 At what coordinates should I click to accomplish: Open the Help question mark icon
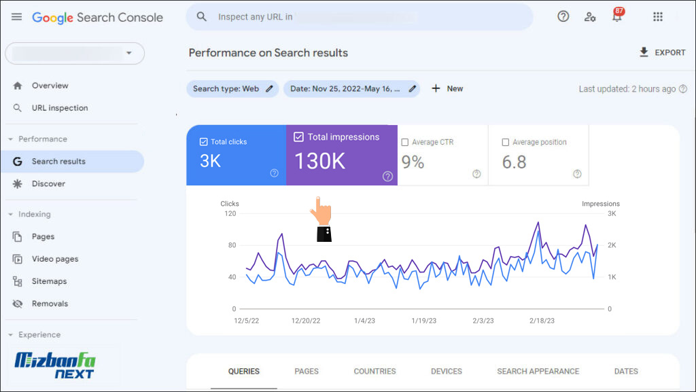(x=563, y=16)
